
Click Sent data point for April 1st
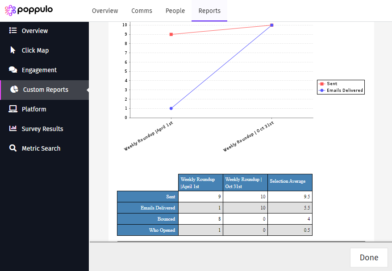[171, 34]
